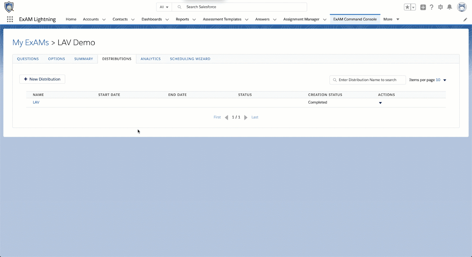Go to previous page arrow
Image resolution: width=472 pixels, height=257 pixels.
227,117
